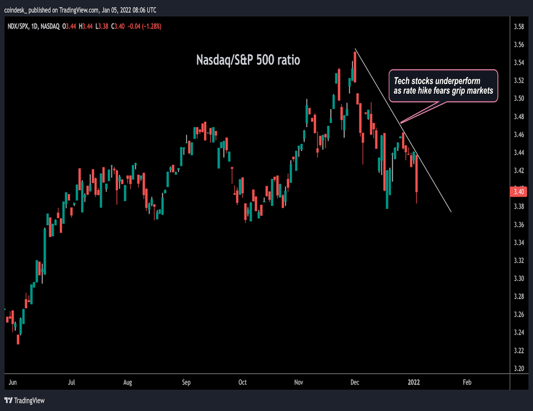Screen dimensions: 533x411
Task: Select the 3.30 price axis label
Action: pos(519,278)
